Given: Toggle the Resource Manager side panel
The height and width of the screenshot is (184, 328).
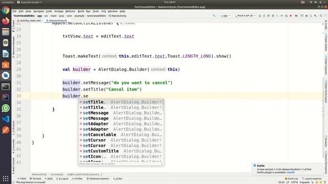Looking at the screenshot, I should click(x=14, y=47).
